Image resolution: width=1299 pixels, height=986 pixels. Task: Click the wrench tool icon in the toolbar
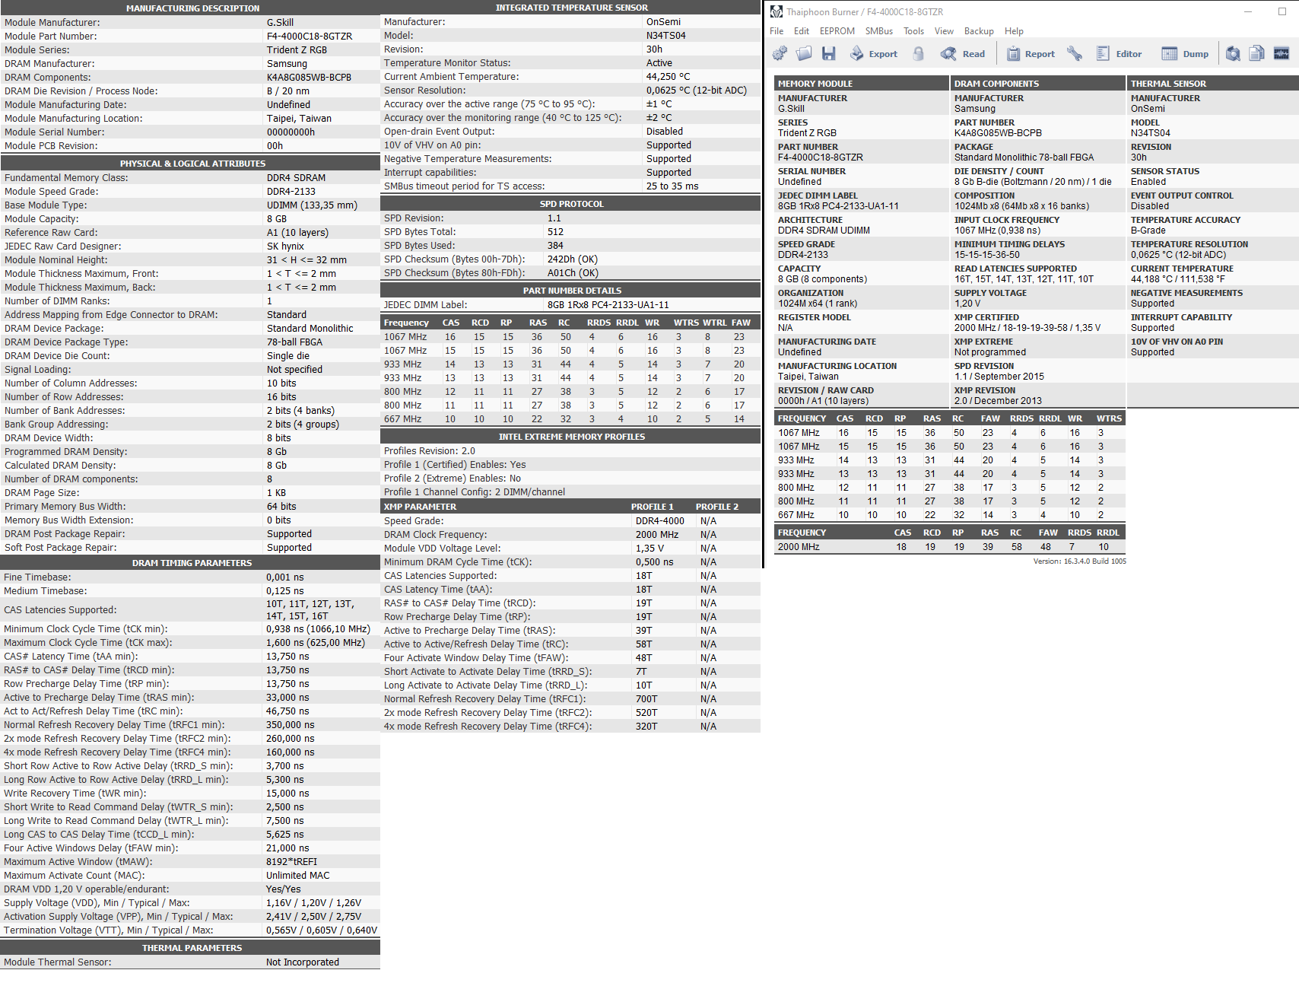1075,53
